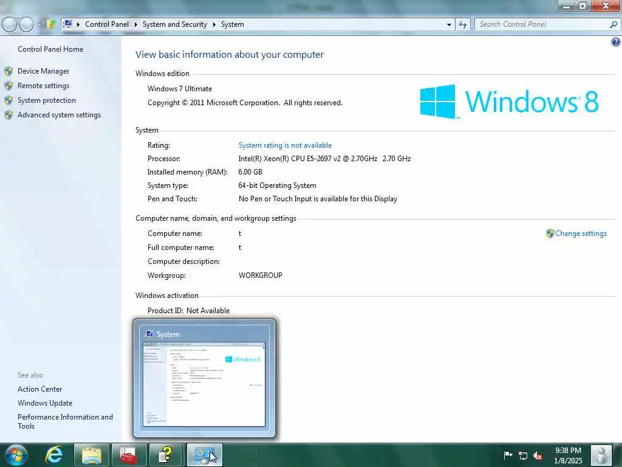Screen dimensions: 622x467
Task: Click the No Pen or Touch Input text
Action: 318,199
